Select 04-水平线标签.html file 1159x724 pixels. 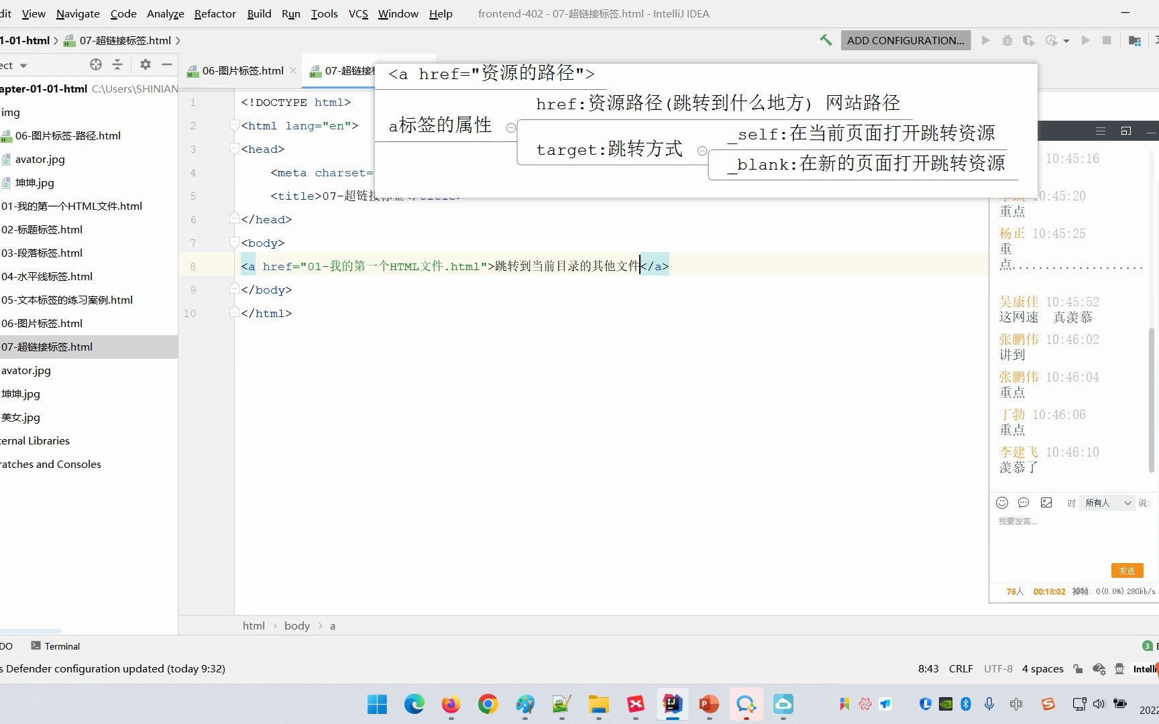[47, 276]
